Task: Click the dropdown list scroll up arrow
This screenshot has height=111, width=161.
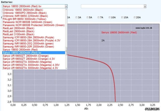Action: pos(66,9)
